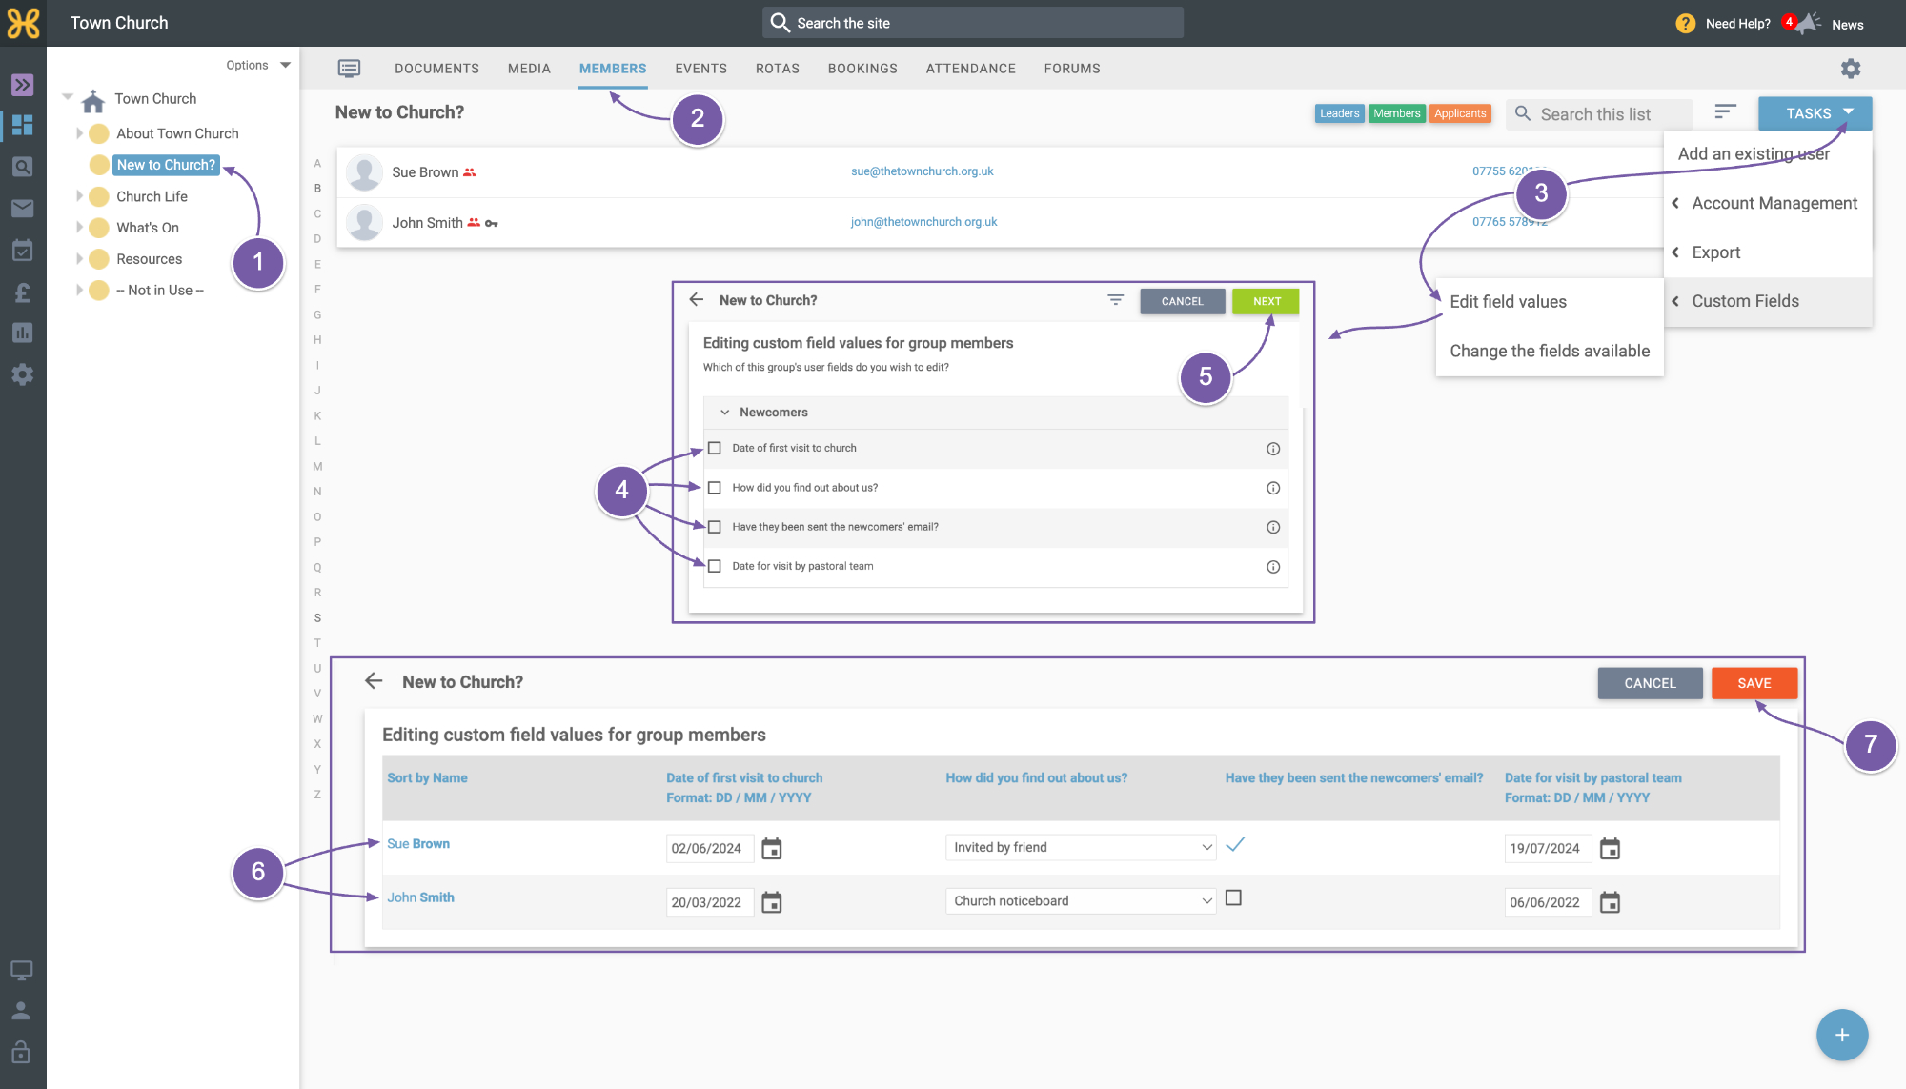Open John Smith link in values table
1906x1089 pixels.
click(x=420, y=897)
